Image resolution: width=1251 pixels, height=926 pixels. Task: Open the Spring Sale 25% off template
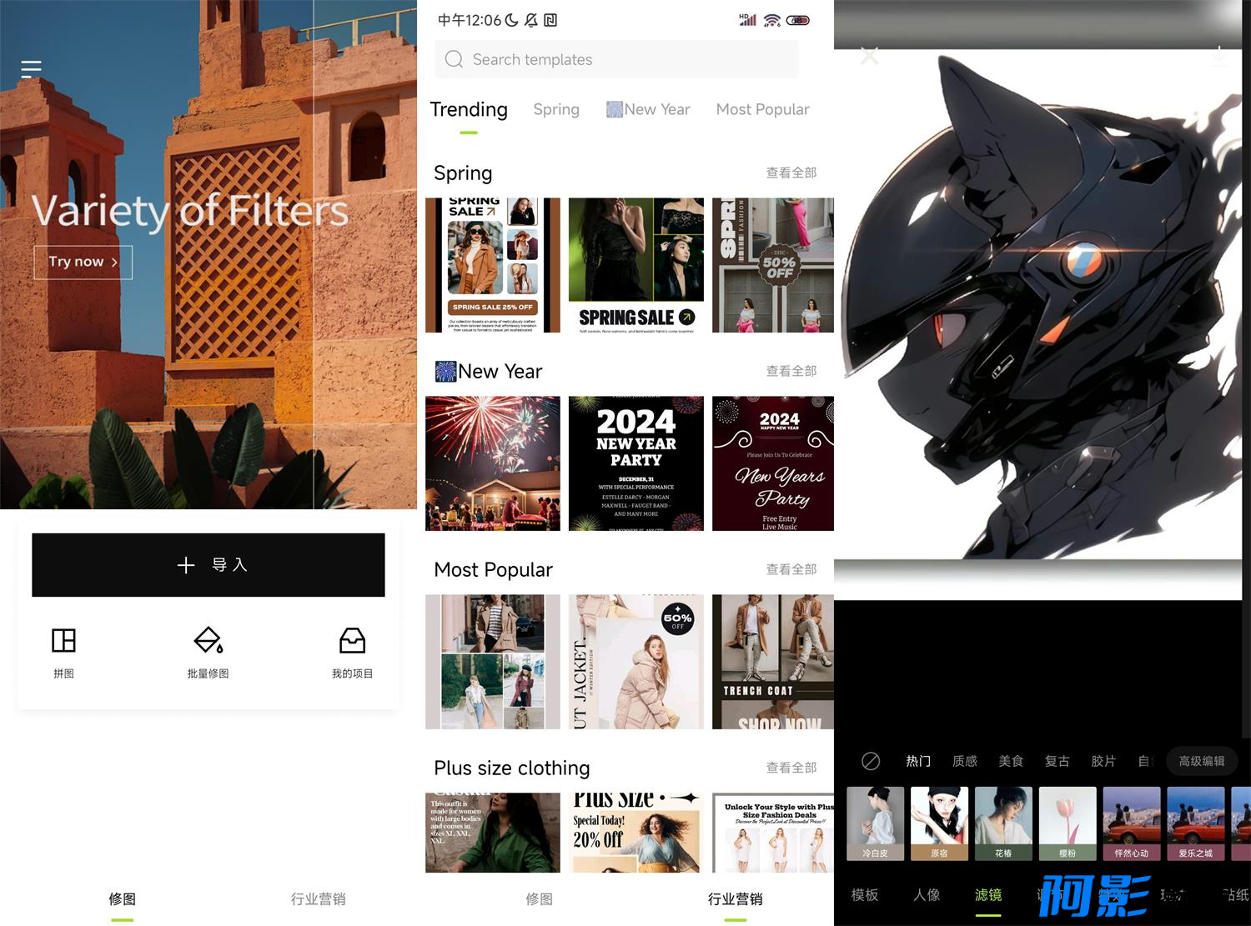(x=493, y=265)
